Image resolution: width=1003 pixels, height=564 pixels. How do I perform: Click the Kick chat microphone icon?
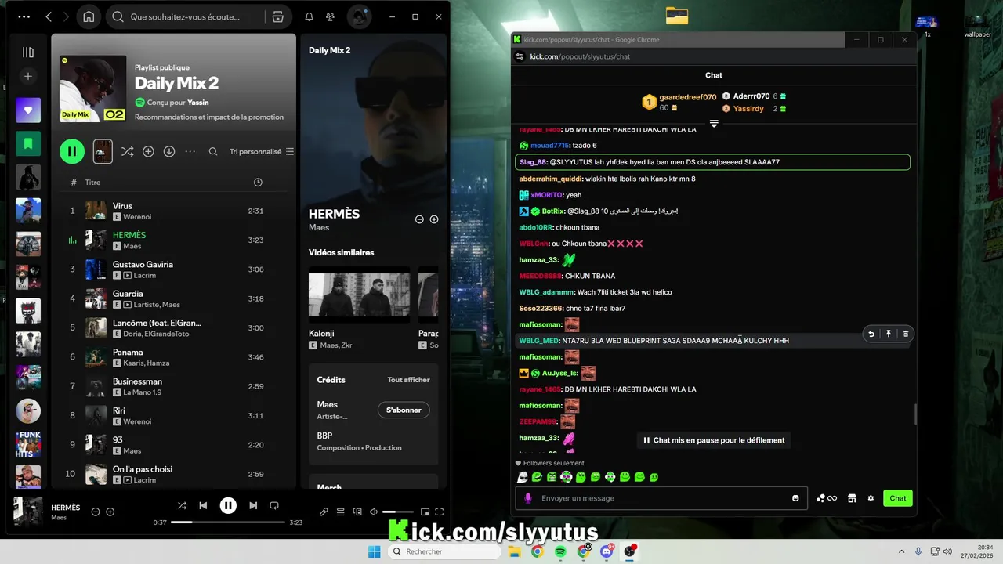527,498
